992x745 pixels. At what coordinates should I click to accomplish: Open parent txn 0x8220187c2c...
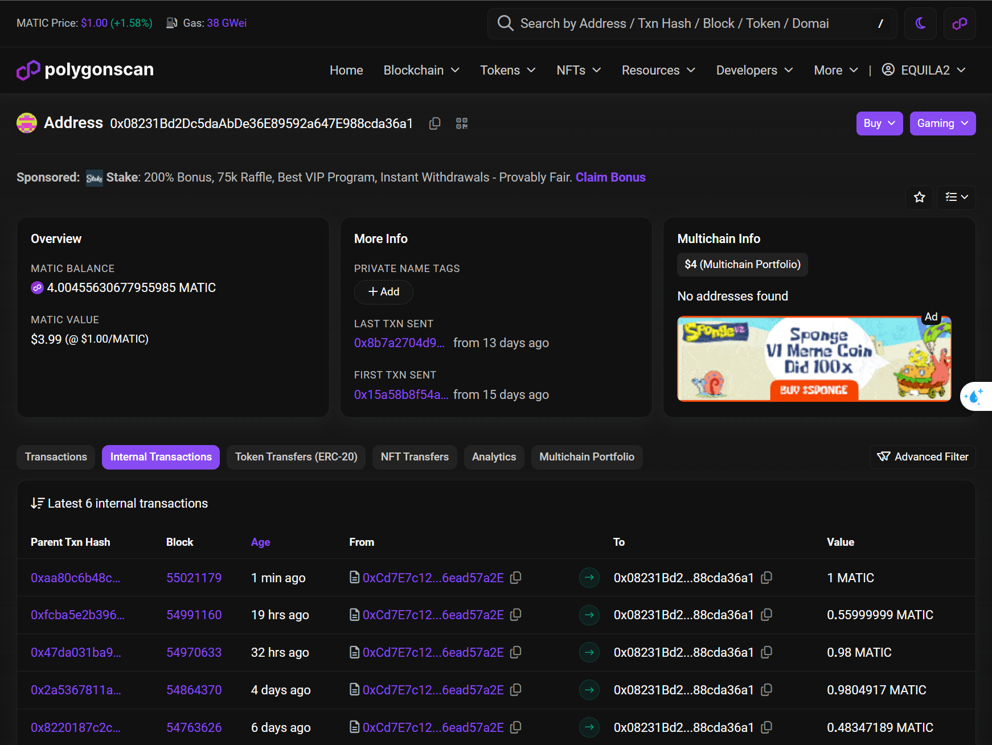coord(76,727)
